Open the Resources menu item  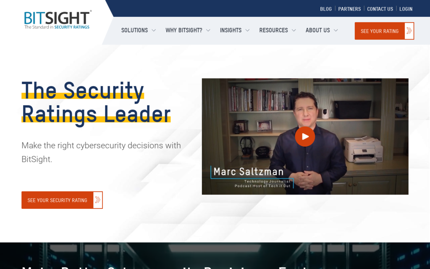[273, 30]
